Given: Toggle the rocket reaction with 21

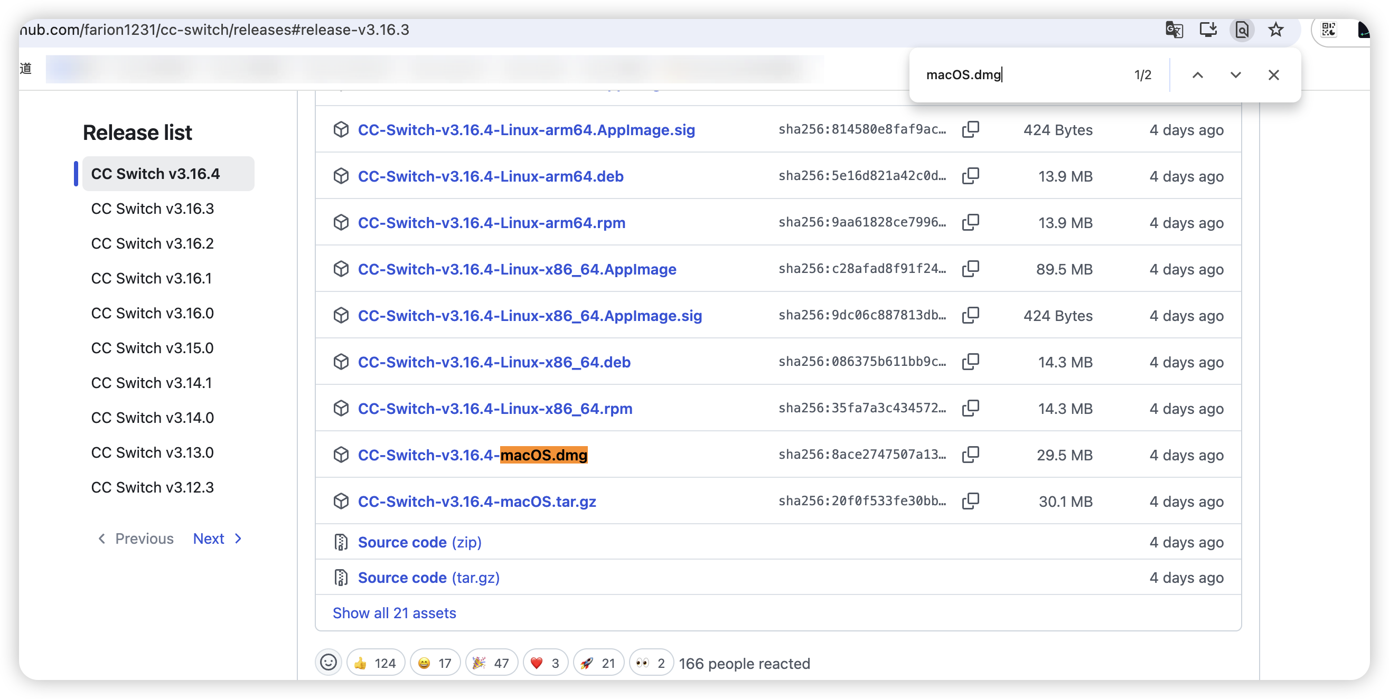Looking at the screenshot, I should click(x=598, y=663).
